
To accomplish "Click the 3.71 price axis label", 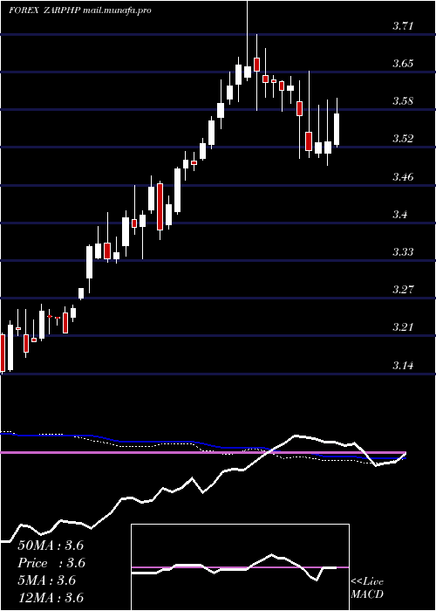I will click(403, 26).
